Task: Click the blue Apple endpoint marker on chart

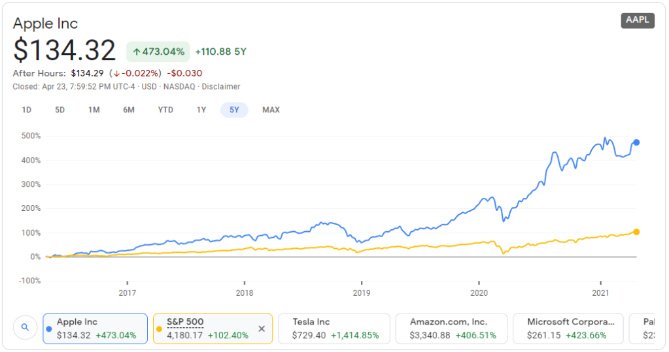Action: (636, 142)
